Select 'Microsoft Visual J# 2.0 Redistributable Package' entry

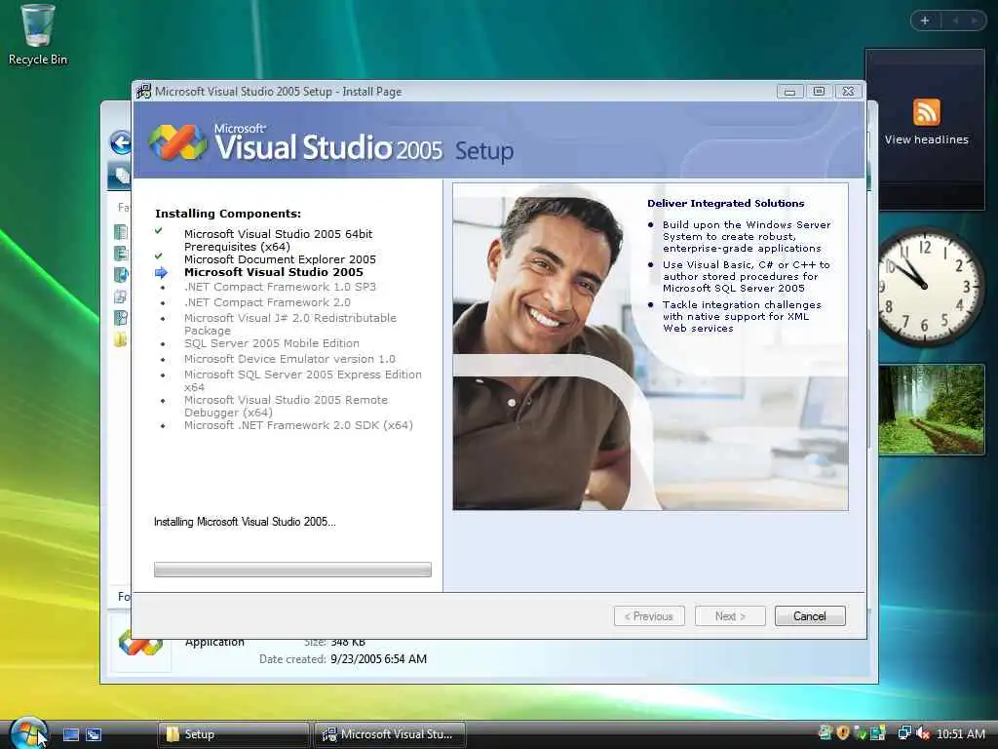click(290, 324)
